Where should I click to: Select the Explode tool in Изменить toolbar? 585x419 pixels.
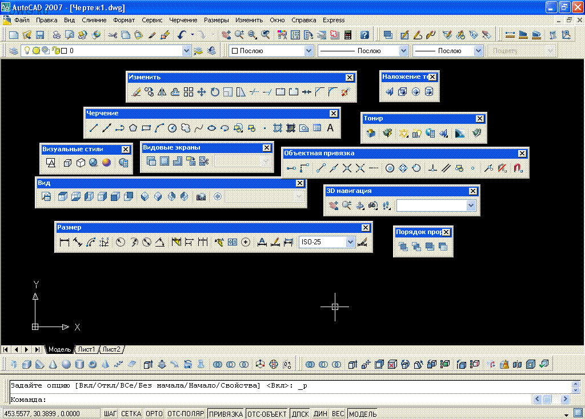[346, 92]
